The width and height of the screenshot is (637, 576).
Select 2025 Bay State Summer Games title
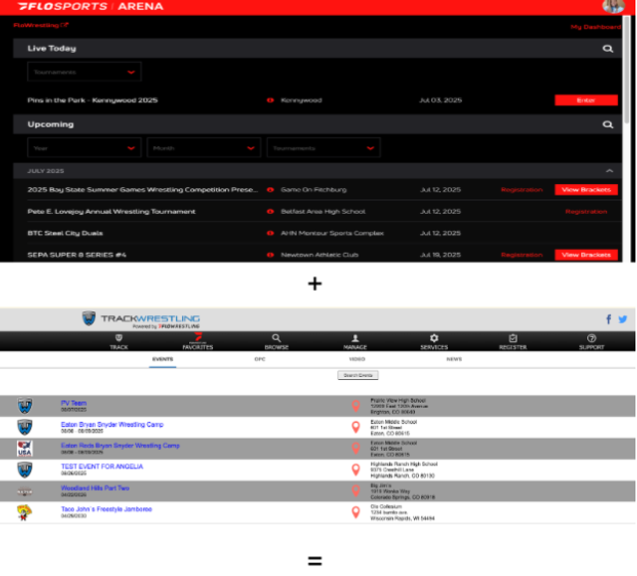tap(142, 190)
